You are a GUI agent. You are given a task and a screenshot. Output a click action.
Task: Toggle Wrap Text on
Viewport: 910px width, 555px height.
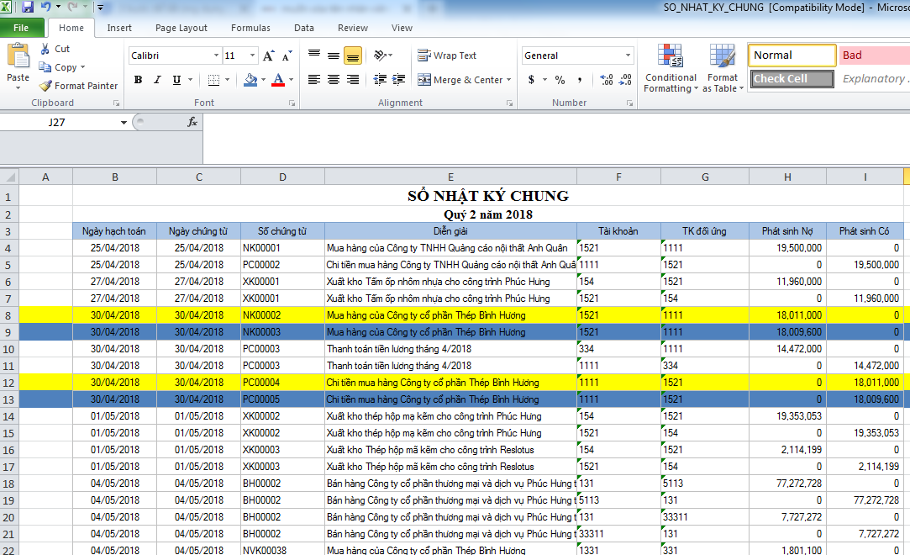448,55
